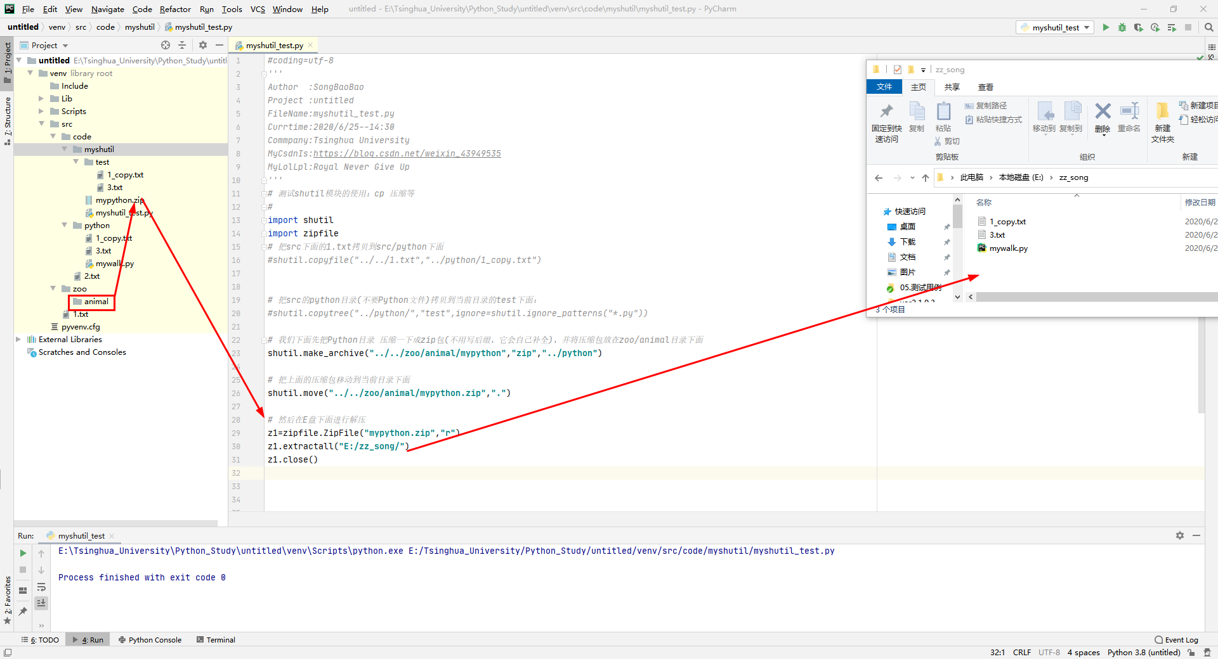Open the Python Console tab
1218x659 pixels.
click(150, 640)
